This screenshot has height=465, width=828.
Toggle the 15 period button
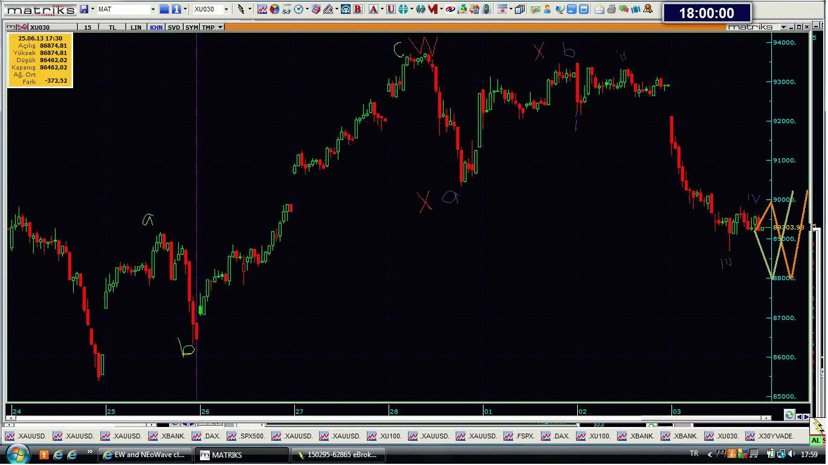tap(88, 27)
